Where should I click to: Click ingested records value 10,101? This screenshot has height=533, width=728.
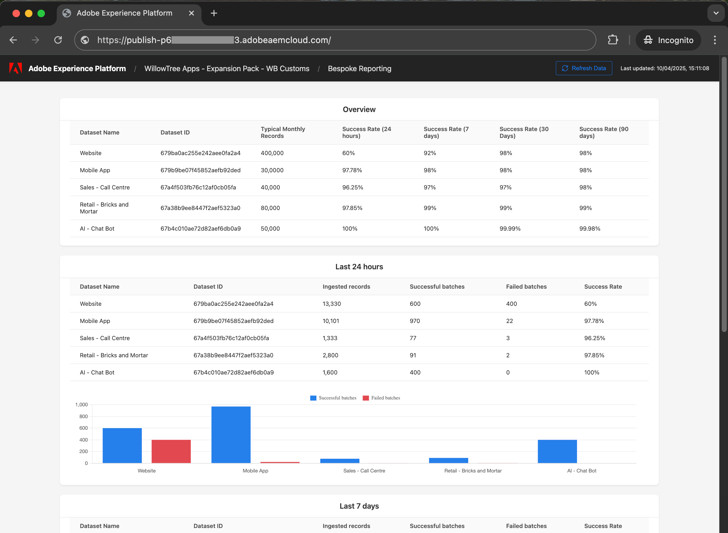[331, 321]
